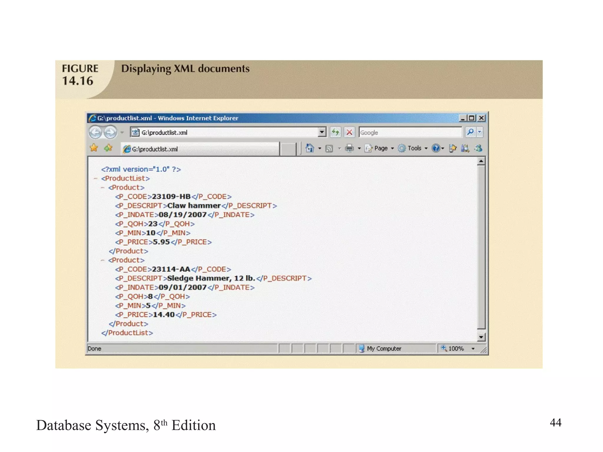Click the Home page icon
603x452 pixels.
coord(309,148)
